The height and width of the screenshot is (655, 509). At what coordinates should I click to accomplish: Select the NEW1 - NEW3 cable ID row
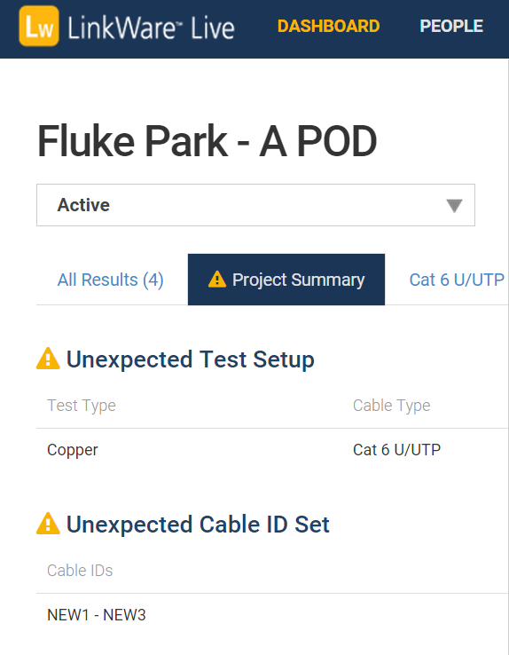coord(272,615)
